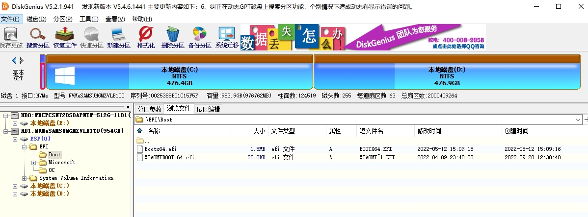Open the 帮助(H) menu
This screenshot has height=217, width=588.
click(142, 19)
